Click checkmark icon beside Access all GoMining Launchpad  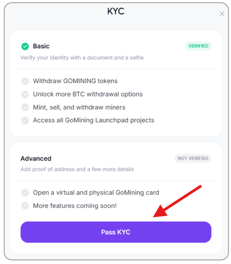[25, 120]
